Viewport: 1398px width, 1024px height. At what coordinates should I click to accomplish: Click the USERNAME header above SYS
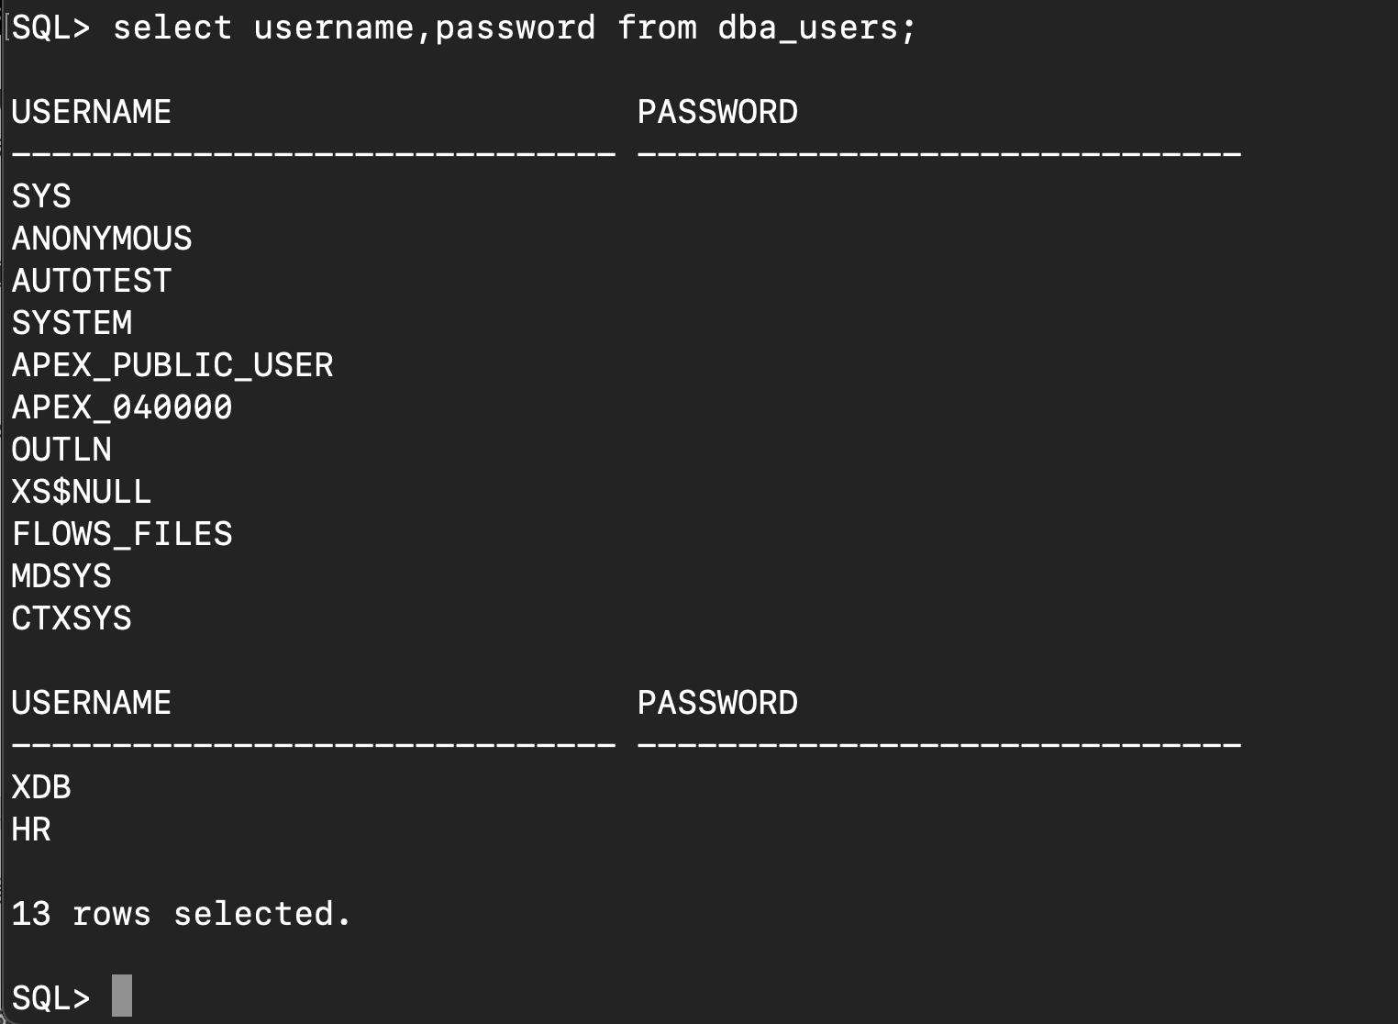92,112
